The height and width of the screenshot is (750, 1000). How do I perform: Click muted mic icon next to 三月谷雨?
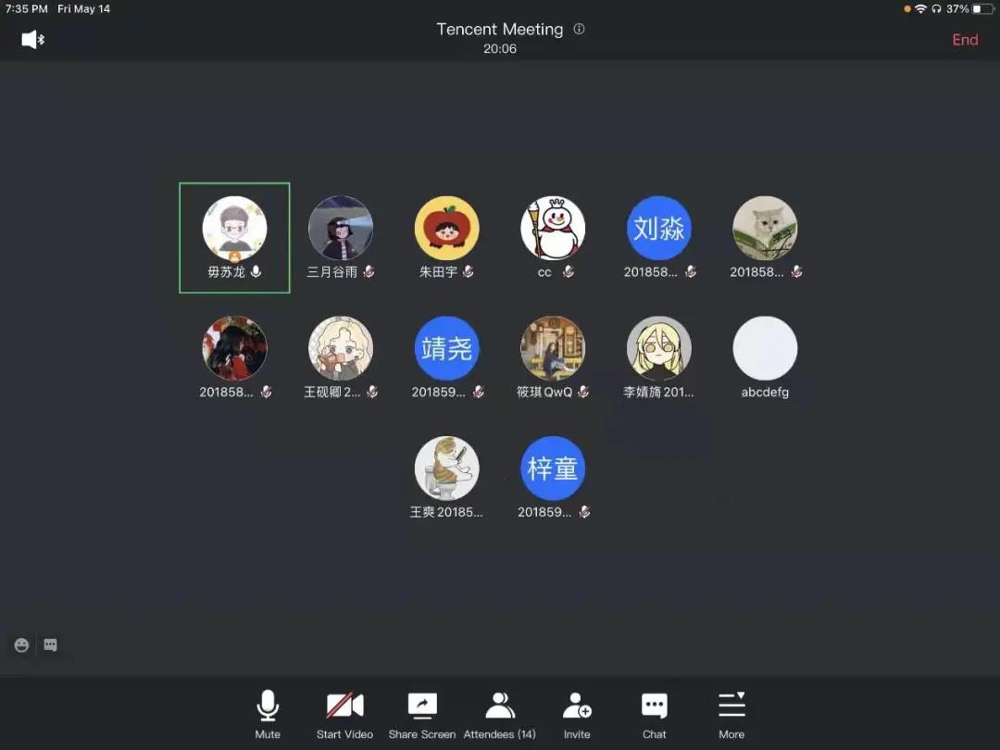tap(369, 271)
